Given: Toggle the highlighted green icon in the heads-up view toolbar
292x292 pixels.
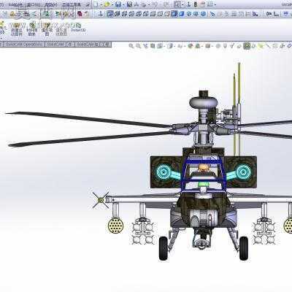Looking at the screenshot, I should pos(247,45).
